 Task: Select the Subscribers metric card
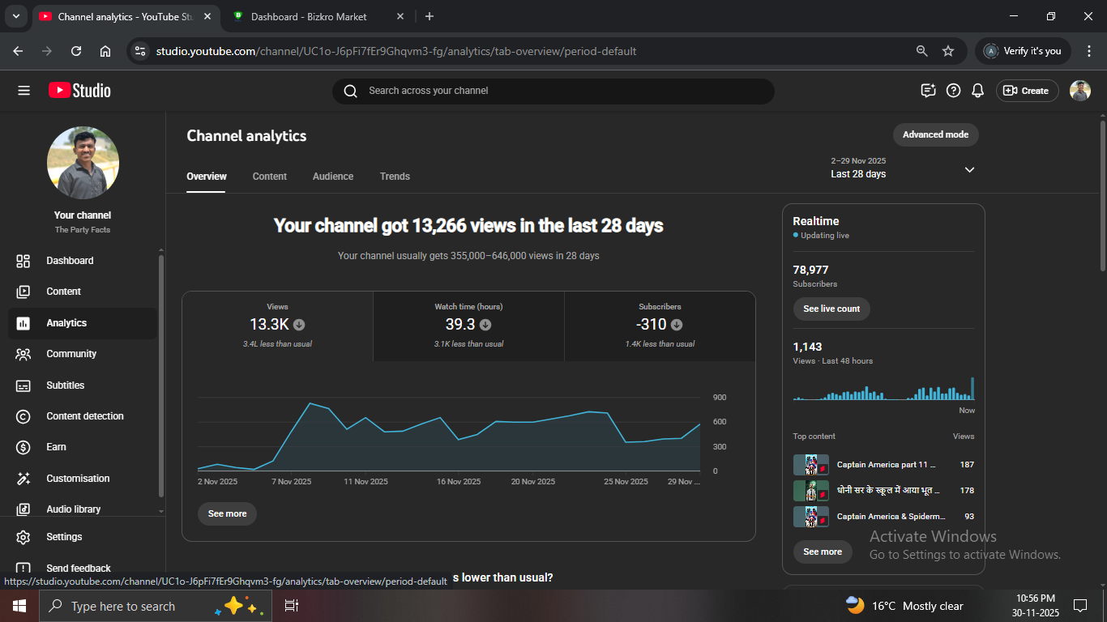pos(660,326)
